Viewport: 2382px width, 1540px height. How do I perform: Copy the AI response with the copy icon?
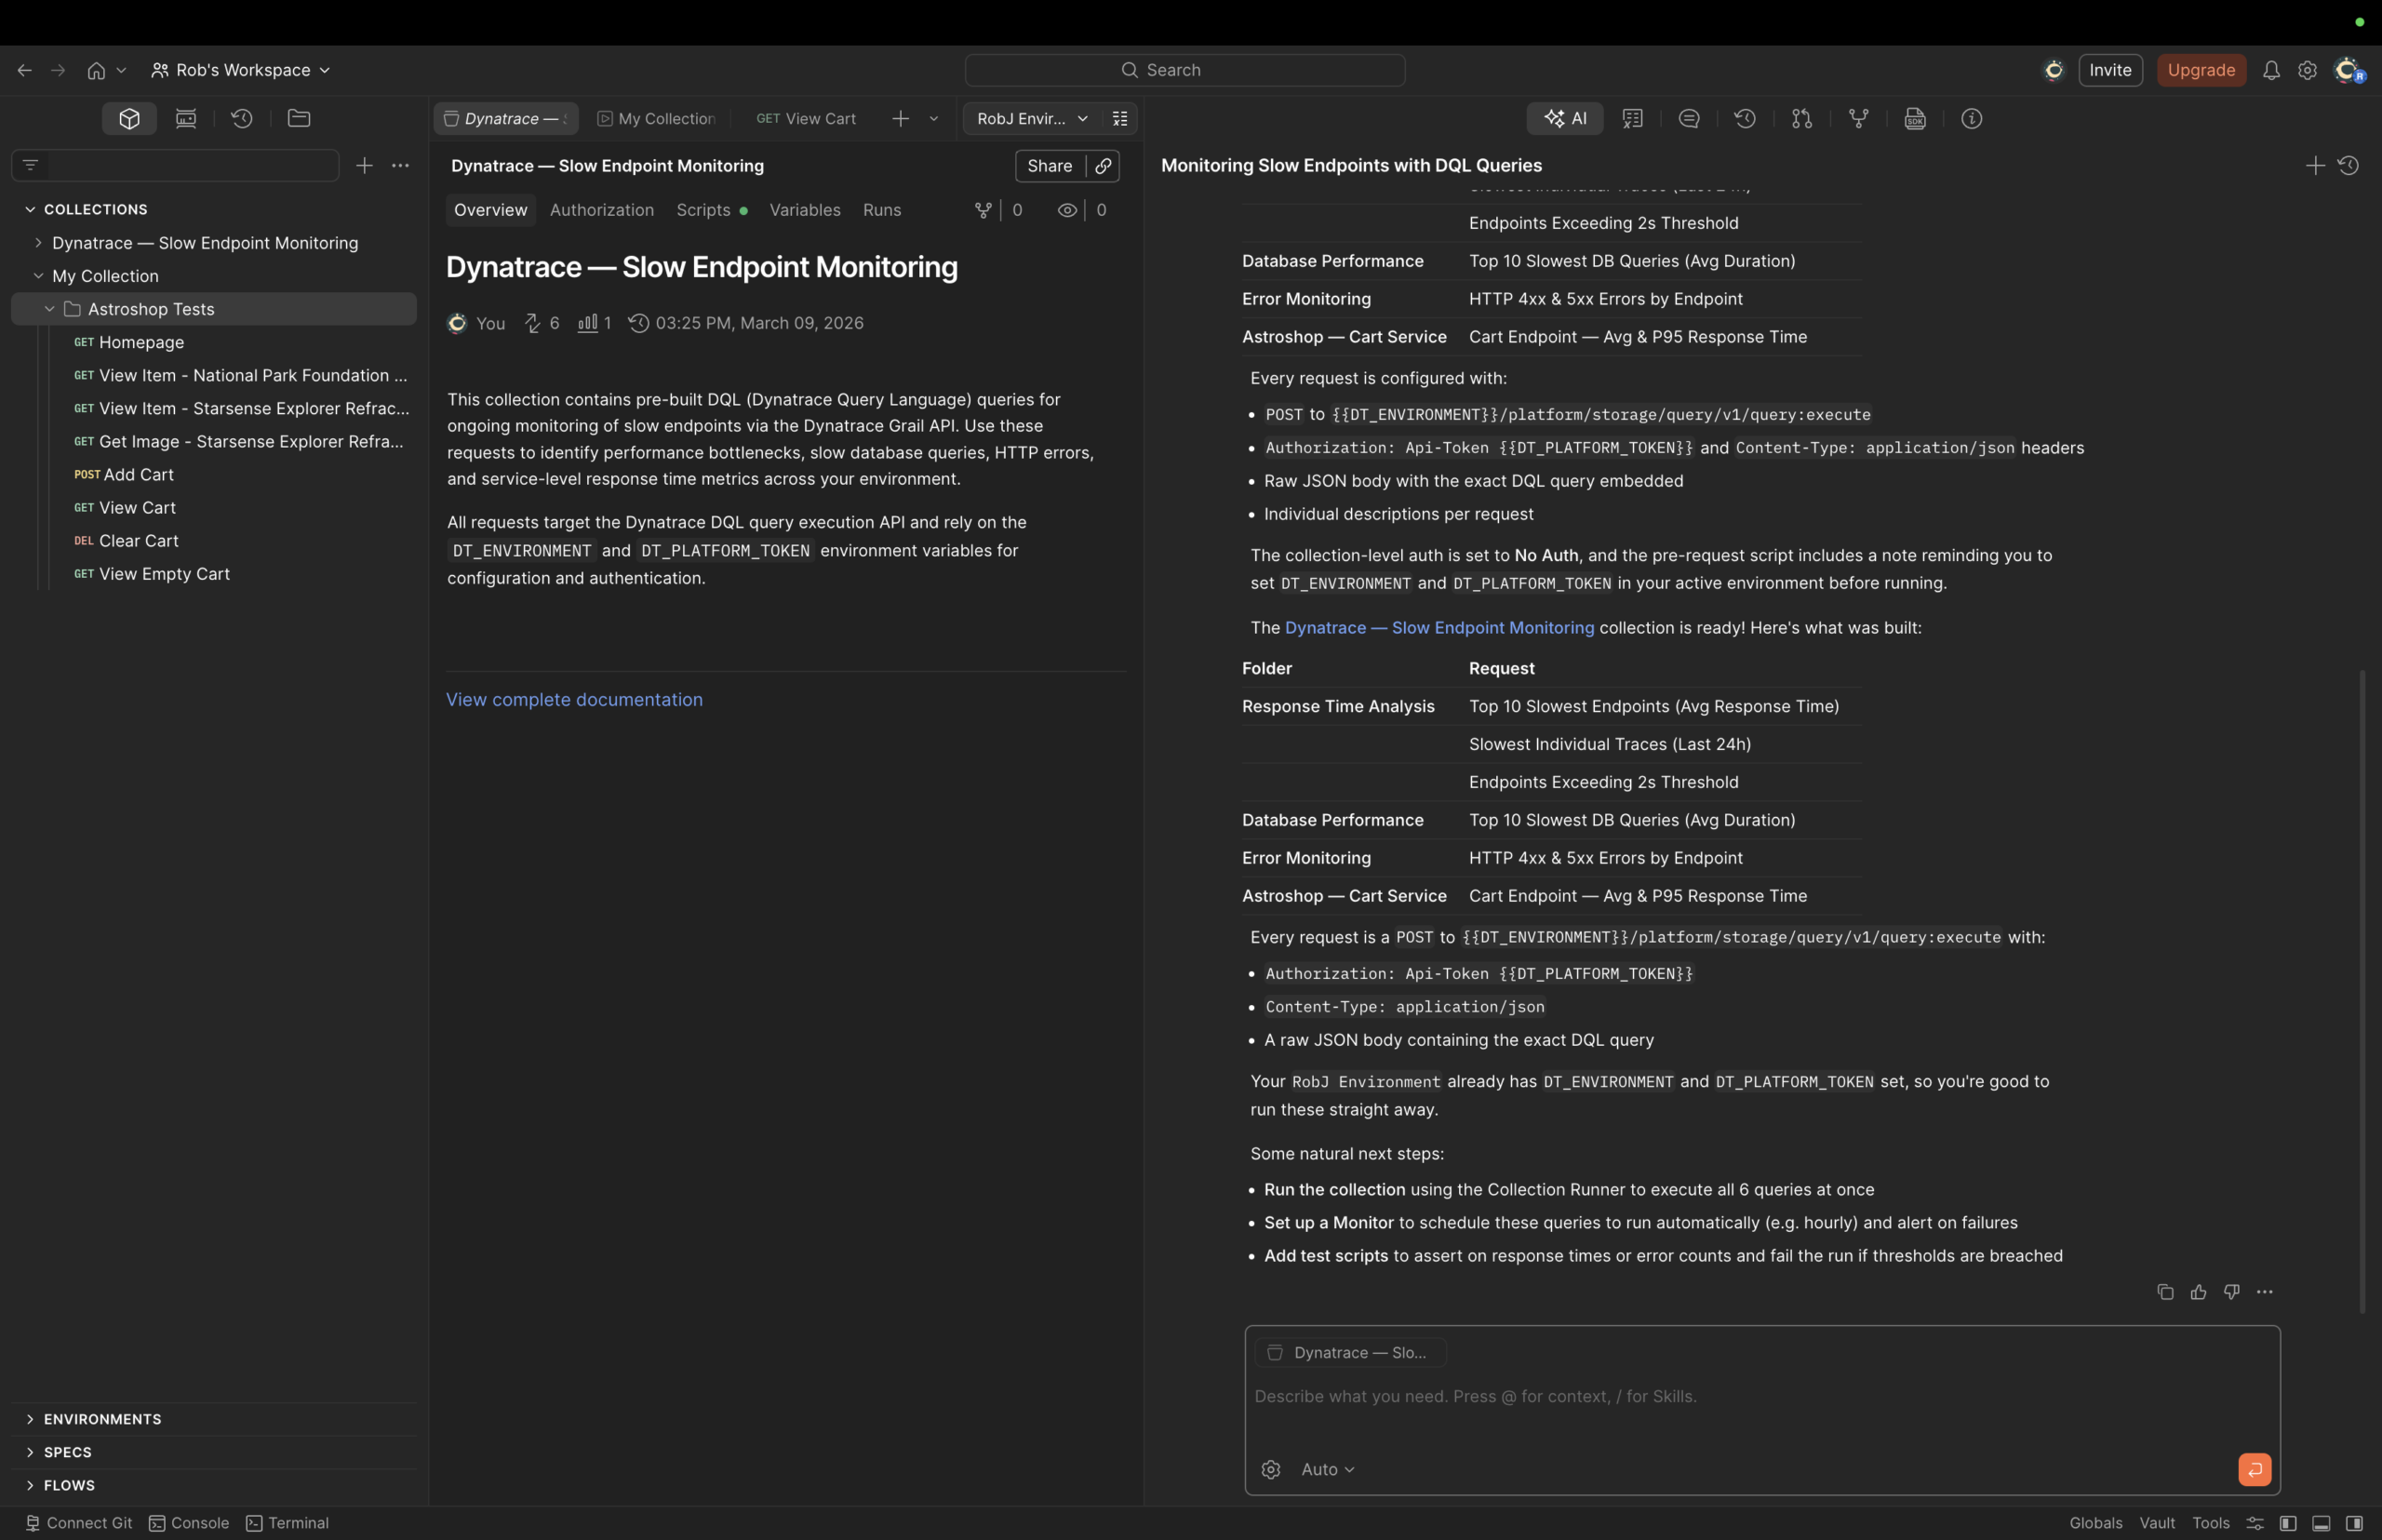pyautogui.click(x=2164, y=1292)
